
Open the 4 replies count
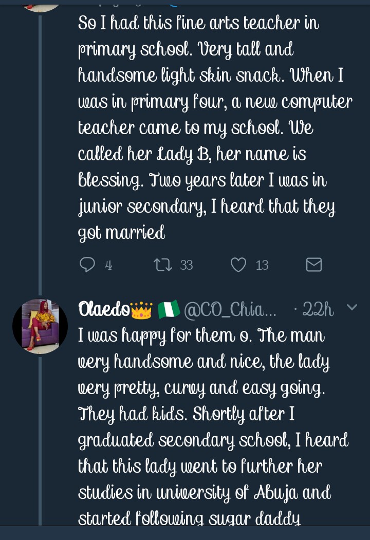click(108, 265)
